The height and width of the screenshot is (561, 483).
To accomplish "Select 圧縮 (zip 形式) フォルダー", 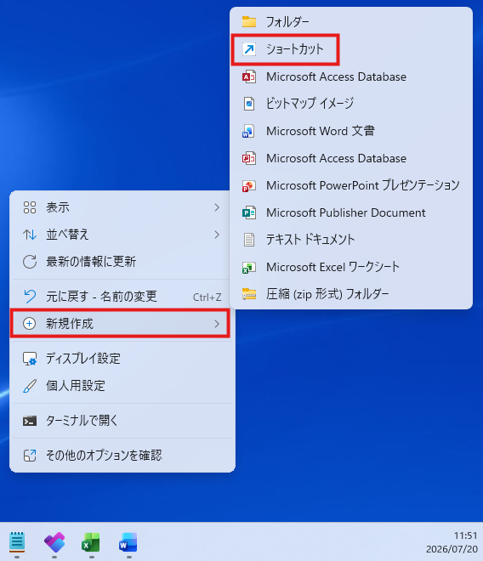I will coord(351,294).
